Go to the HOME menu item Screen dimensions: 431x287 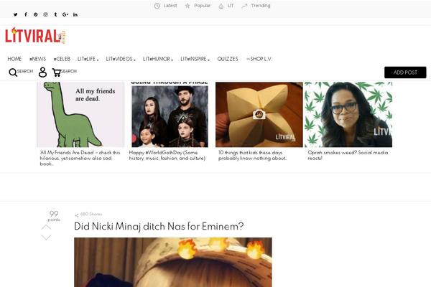pos(14,59)
